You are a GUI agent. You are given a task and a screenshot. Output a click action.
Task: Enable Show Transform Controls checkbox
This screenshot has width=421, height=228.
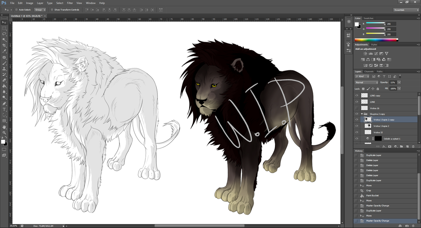tap(52, 10)
